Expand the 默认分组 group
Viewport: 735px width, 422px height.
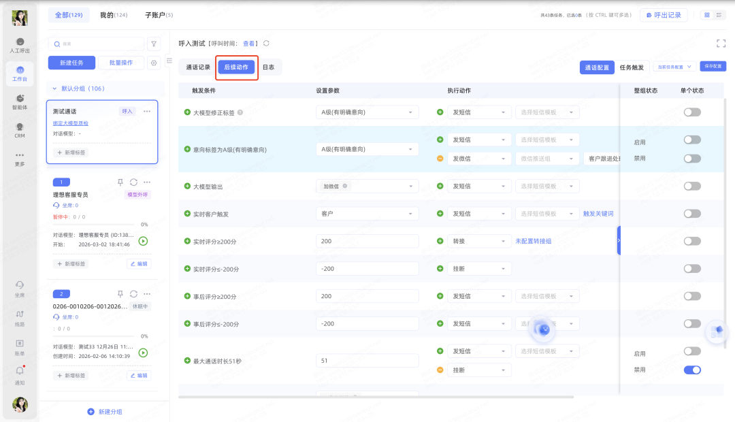click(x=55, y=88)
